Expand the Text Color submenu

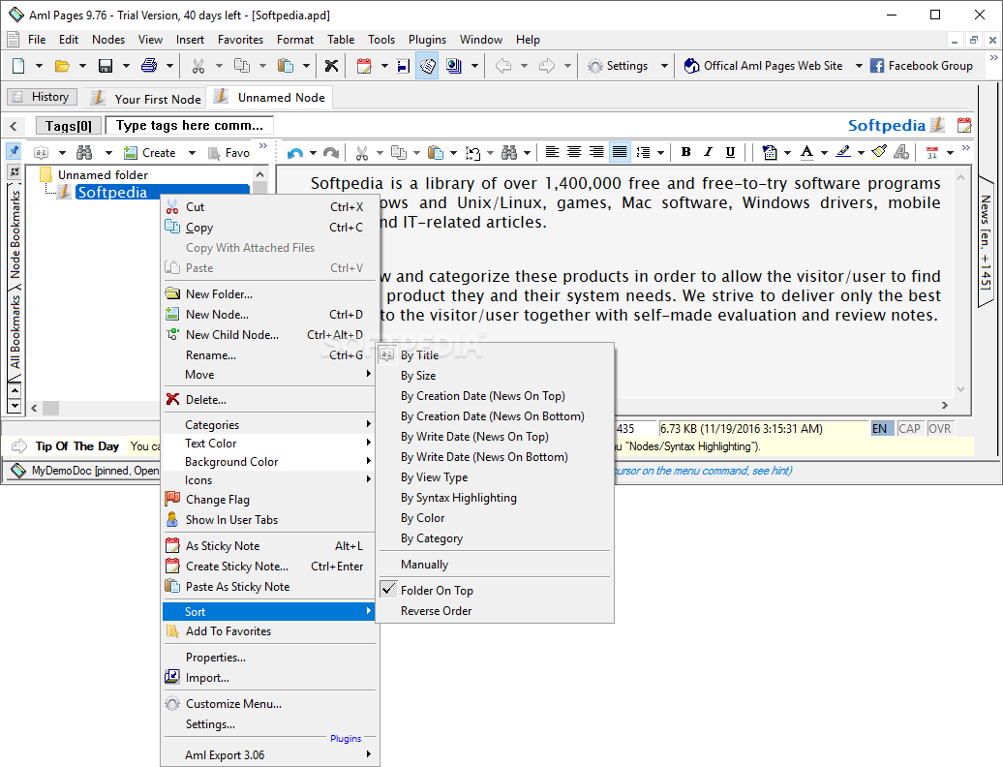(269, 444)
